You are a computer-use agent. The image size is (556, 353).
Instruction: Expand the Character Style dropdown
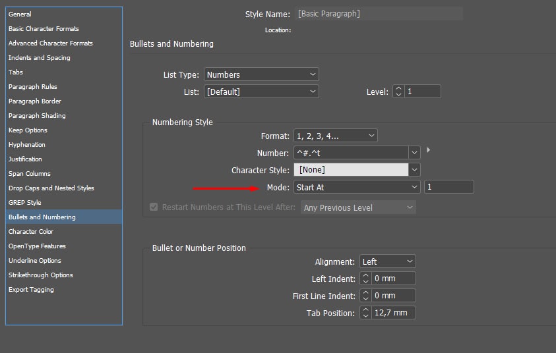(415, 170)
